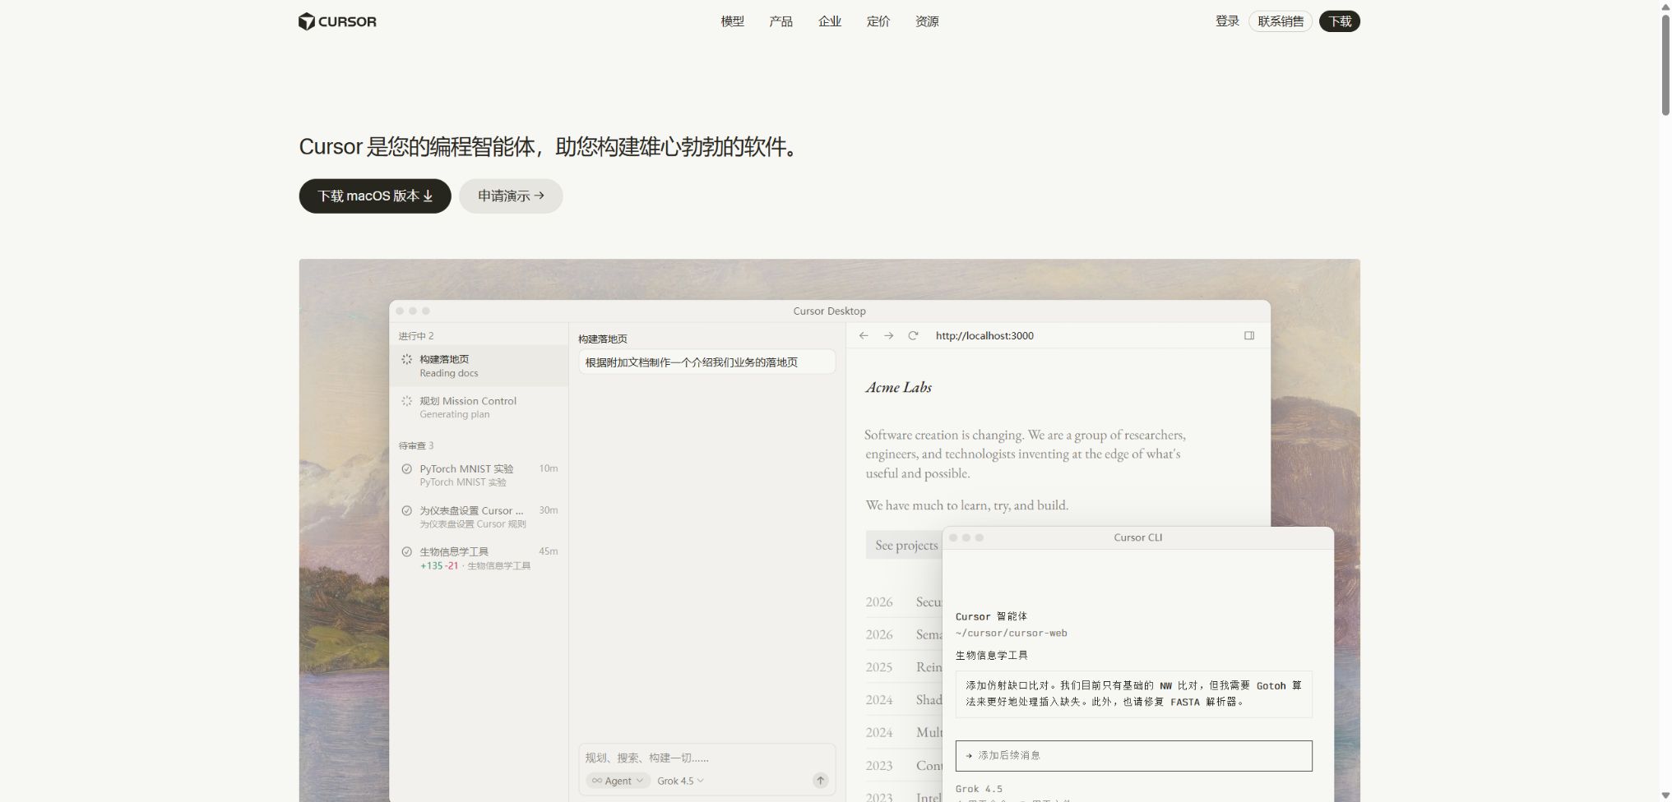
Task: Click the dark 下载 button in the header
Action: pos(1340,21)
